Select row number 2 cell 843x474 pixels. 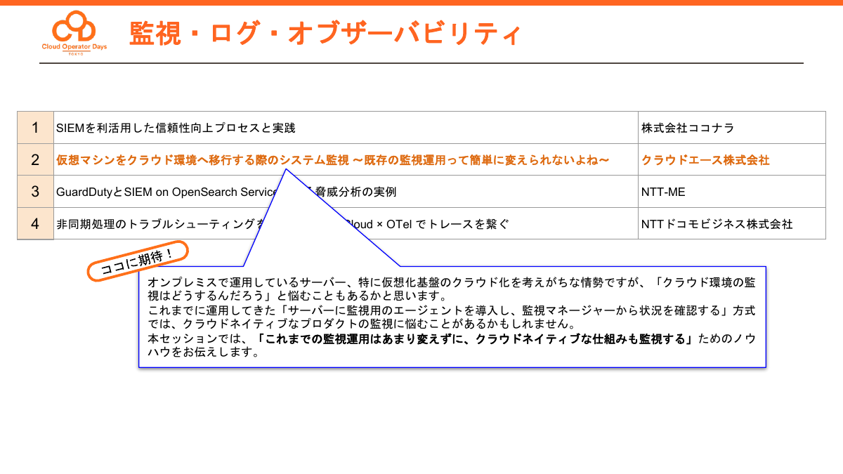36,159
